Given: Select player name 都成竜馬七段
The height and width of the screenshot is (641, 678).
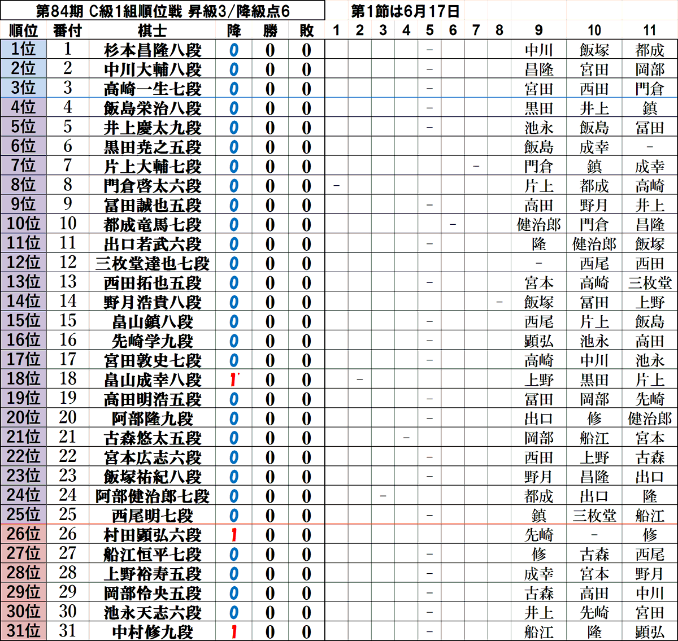Looking at the screenshot, I should (x=153, y=225).
